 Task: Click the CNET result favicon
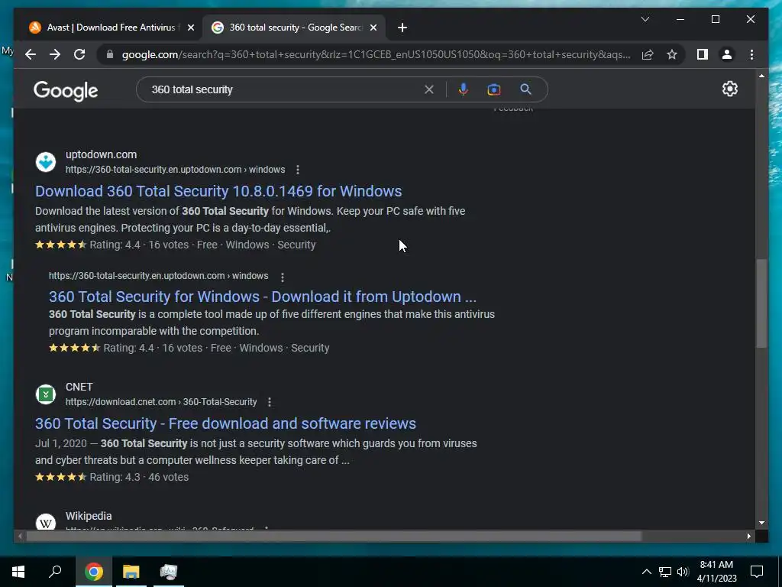pyautogui.click(x=46, y=395)
